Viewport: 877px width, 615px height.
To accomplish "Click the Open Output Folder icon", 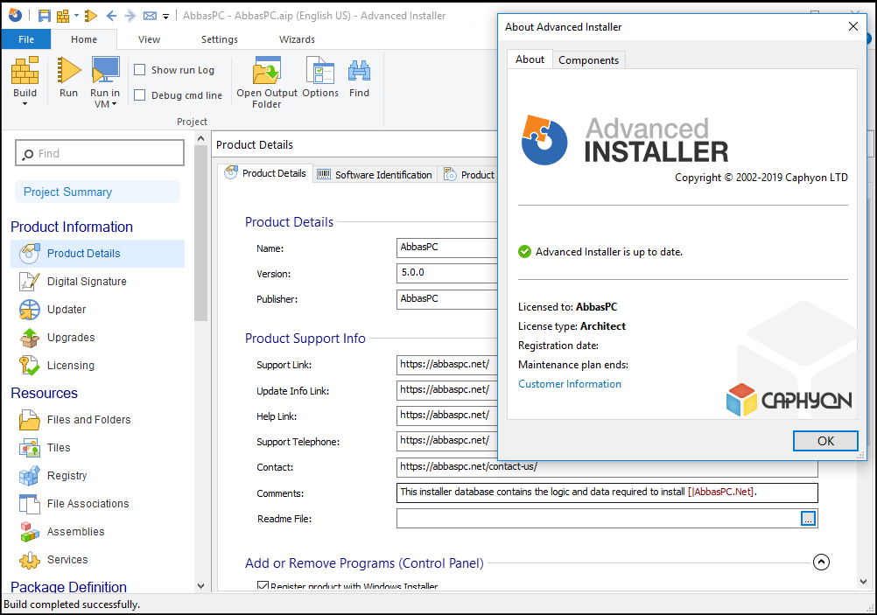I will 267,71.
